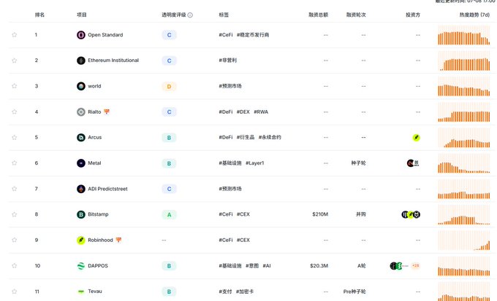This screenshot has height=301, width=497.
Task: Click the Tevau logo icon
Action: [81, 292]
